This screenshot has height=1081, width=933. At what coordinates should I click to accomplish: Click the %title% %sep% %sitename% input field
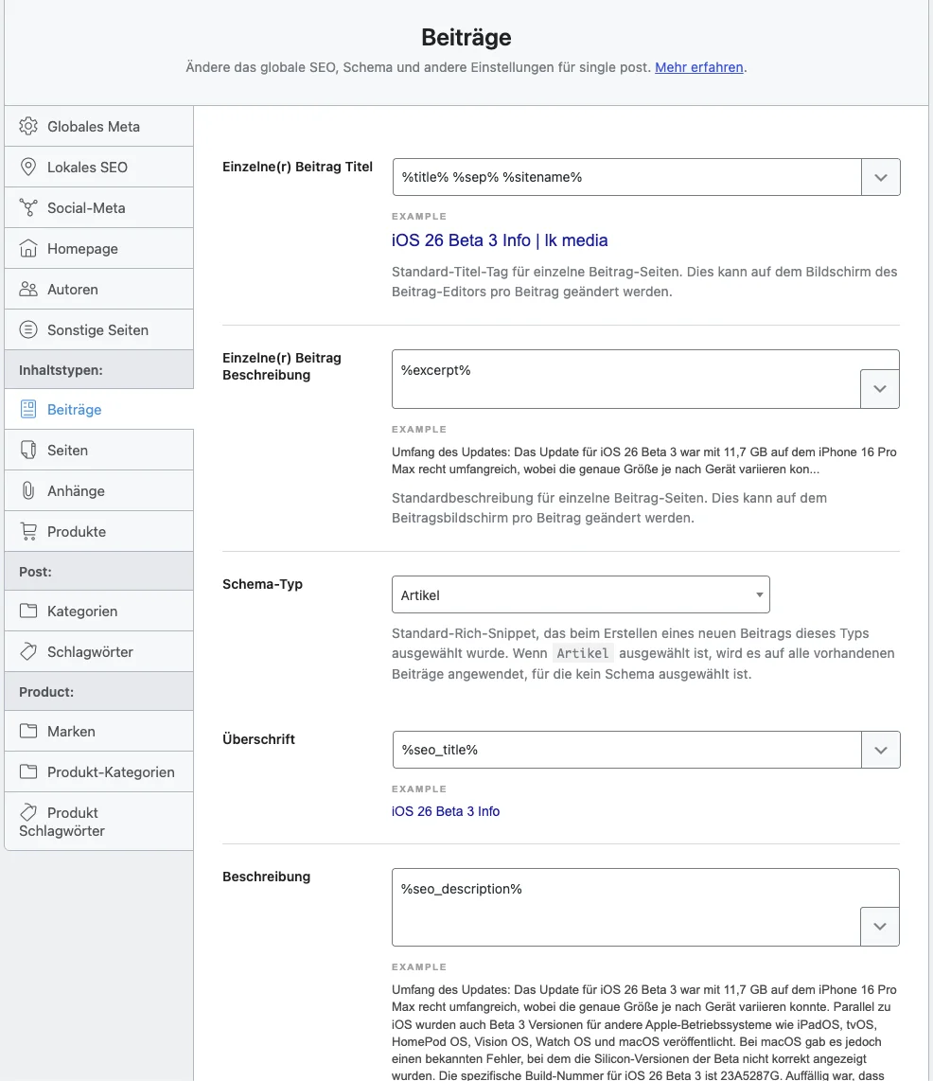click(x=626, y=177)
